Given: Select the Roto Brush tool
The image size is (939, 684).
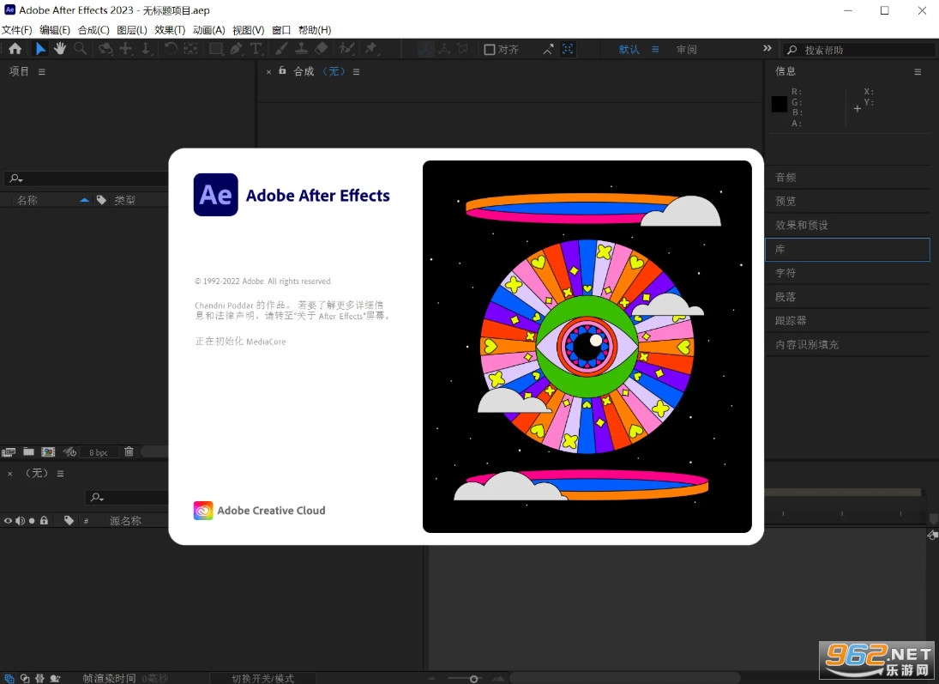Looking at the screenshot, I should pos(346,49).
